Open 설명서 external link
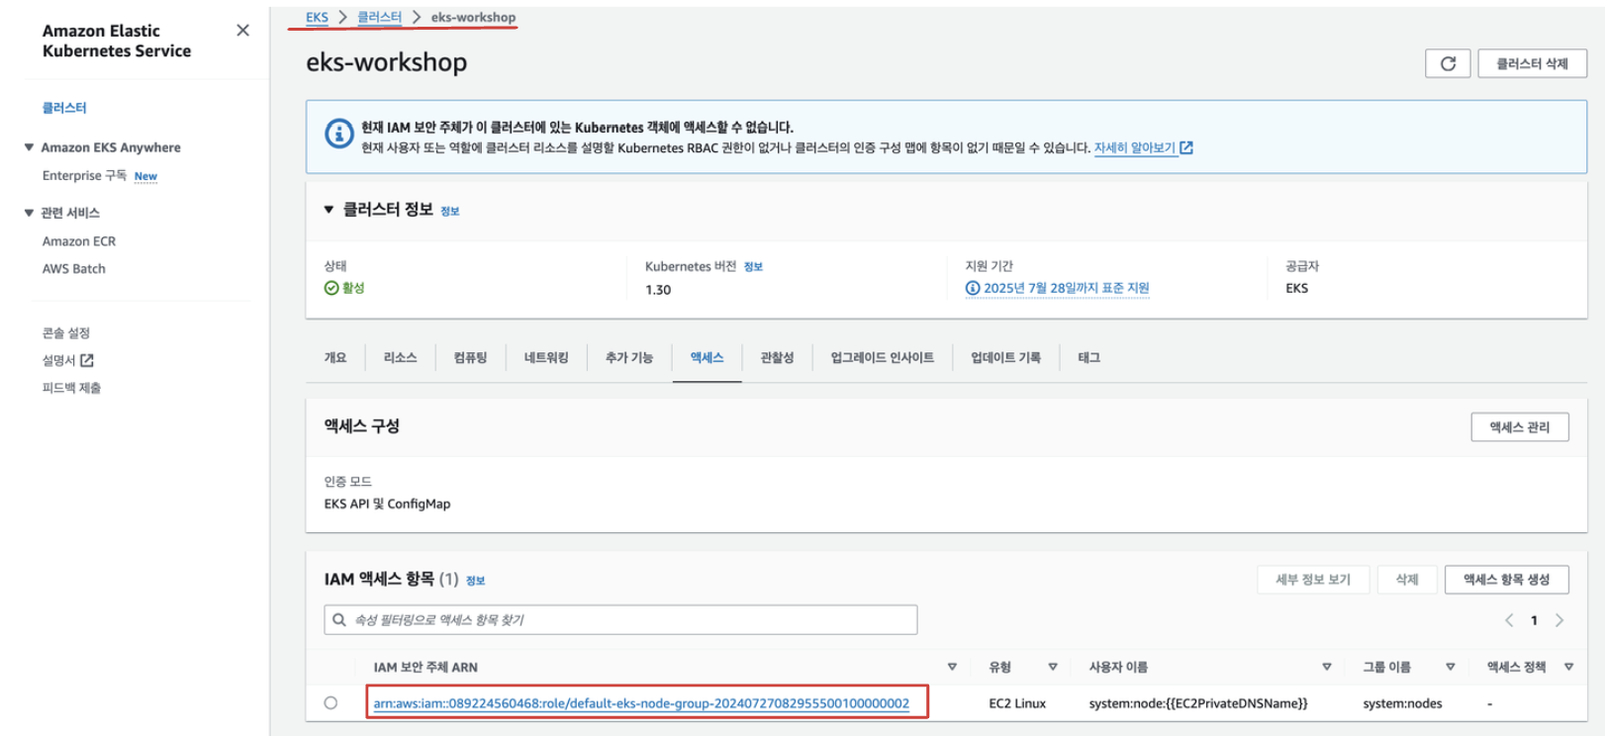 pyautogui.click(x=67, y=360)
